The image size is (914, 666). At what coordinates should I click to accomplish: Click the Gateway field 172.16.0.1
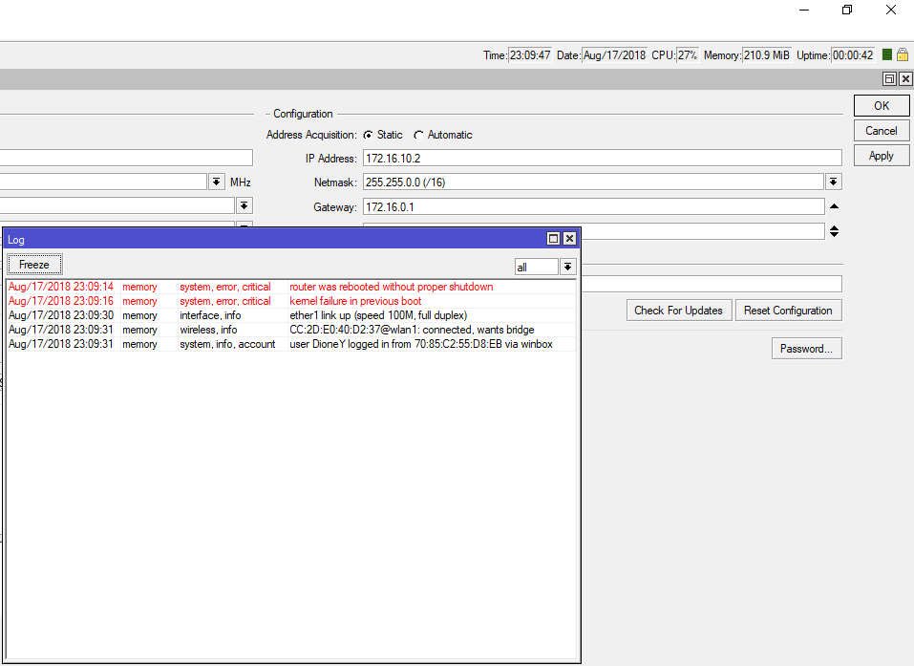pos(593,206)
